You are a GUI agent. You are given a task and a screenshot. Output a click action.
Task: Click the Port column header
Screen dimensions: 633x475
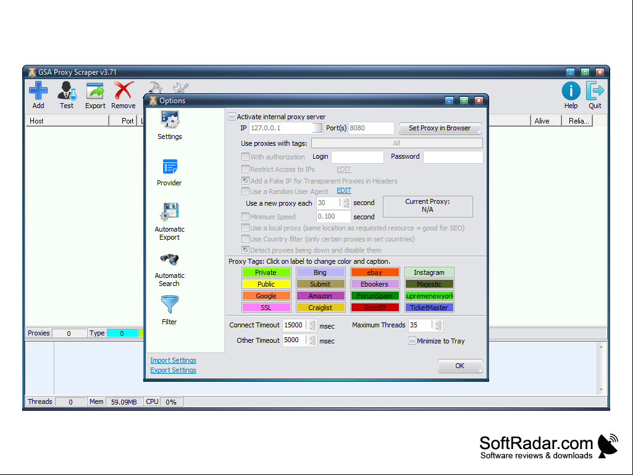pos(124,121)
